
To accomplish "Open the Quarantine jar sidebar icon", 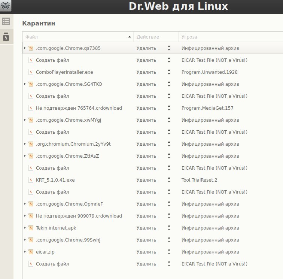I will coord(6,37).
